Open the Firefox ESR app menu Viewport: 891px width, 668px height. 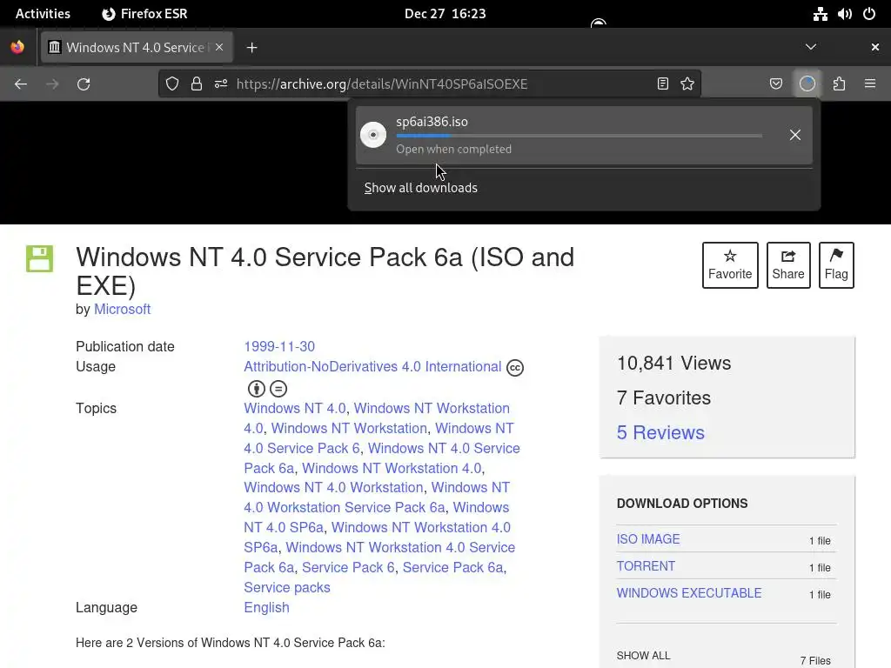pos(144,14)
